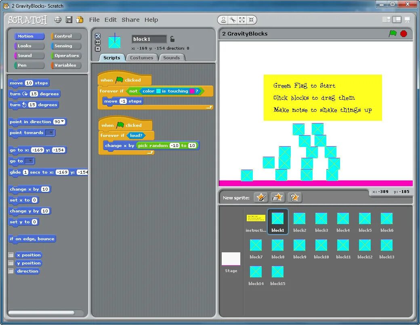Viewport: 420px width, 325px height.
Task: Select the Operators block category
Action: click(66, 55)
